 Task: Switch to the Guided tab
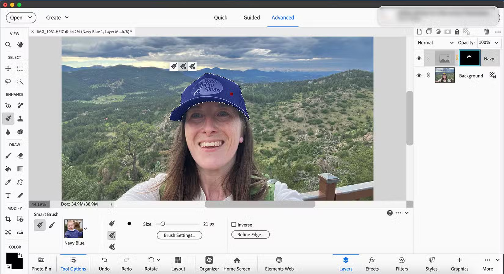coord(251,18)
